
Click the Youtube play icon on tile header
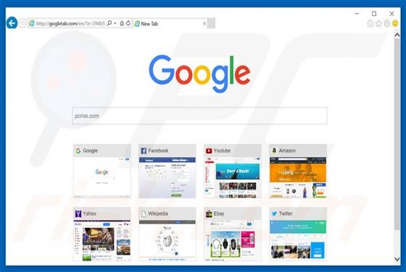pos(209,151)
